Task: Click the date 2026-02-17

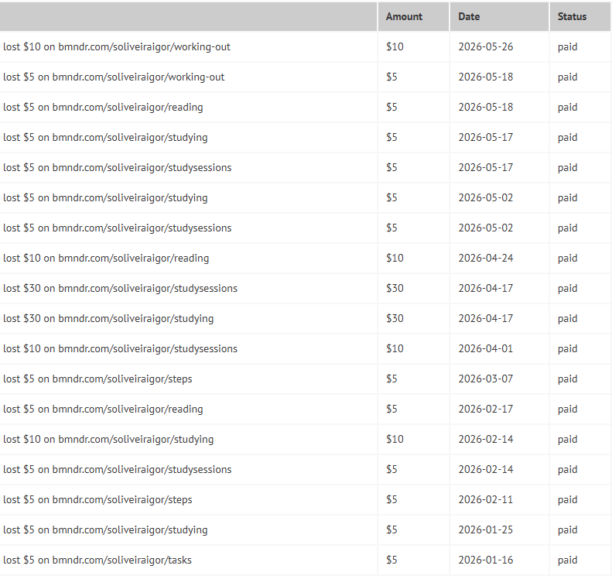Action: (486, 410)
